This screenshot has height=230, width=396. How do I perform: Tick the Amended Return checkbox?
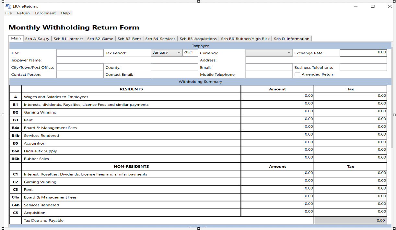(x=297, y=74)
